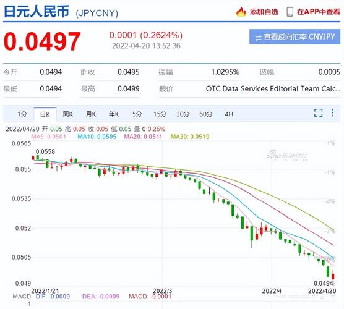This screenshot has width=344, height=309.
Task: Click the DEA: -0.0009 indicator value
Action: [x=101, y=297]
